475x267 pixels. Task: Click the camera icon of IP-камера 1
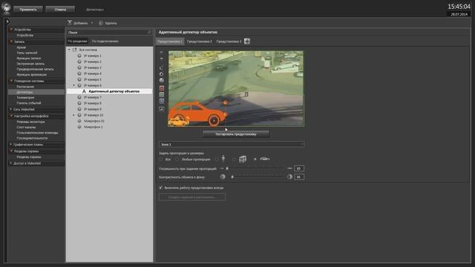[79, 56]
